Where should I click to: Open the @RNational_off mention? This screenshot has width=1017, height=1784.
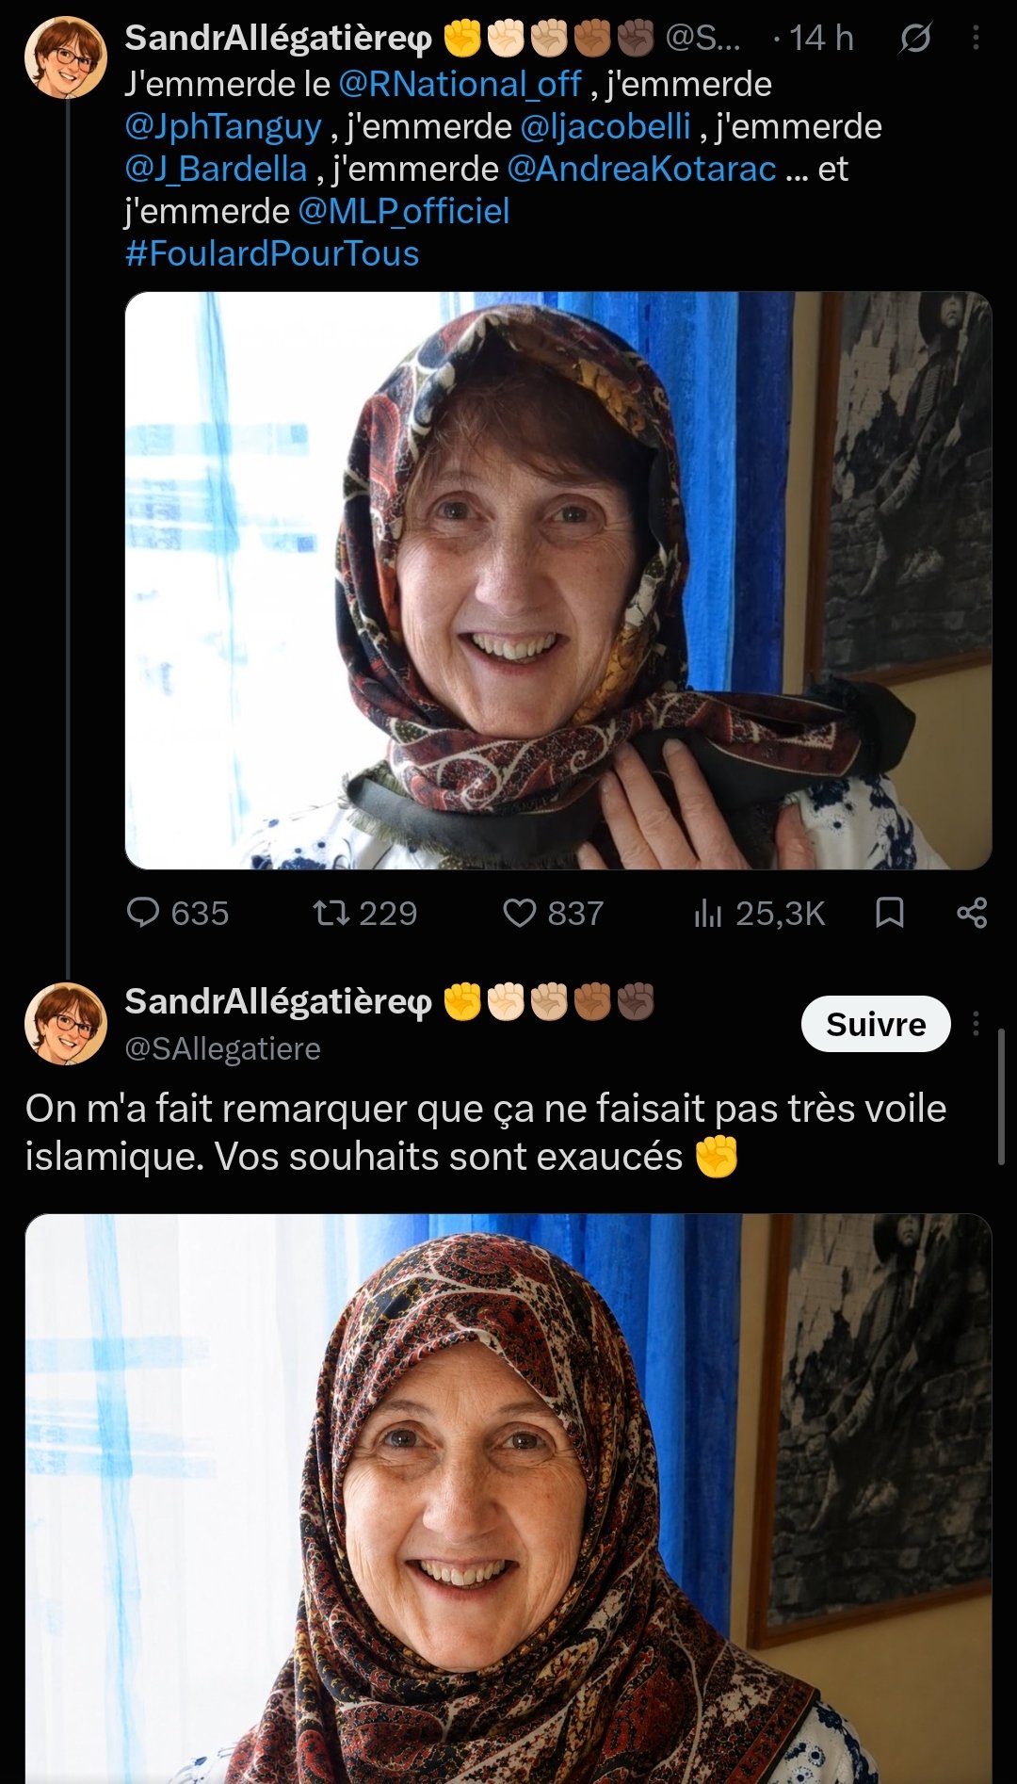[x=460, y=85]
